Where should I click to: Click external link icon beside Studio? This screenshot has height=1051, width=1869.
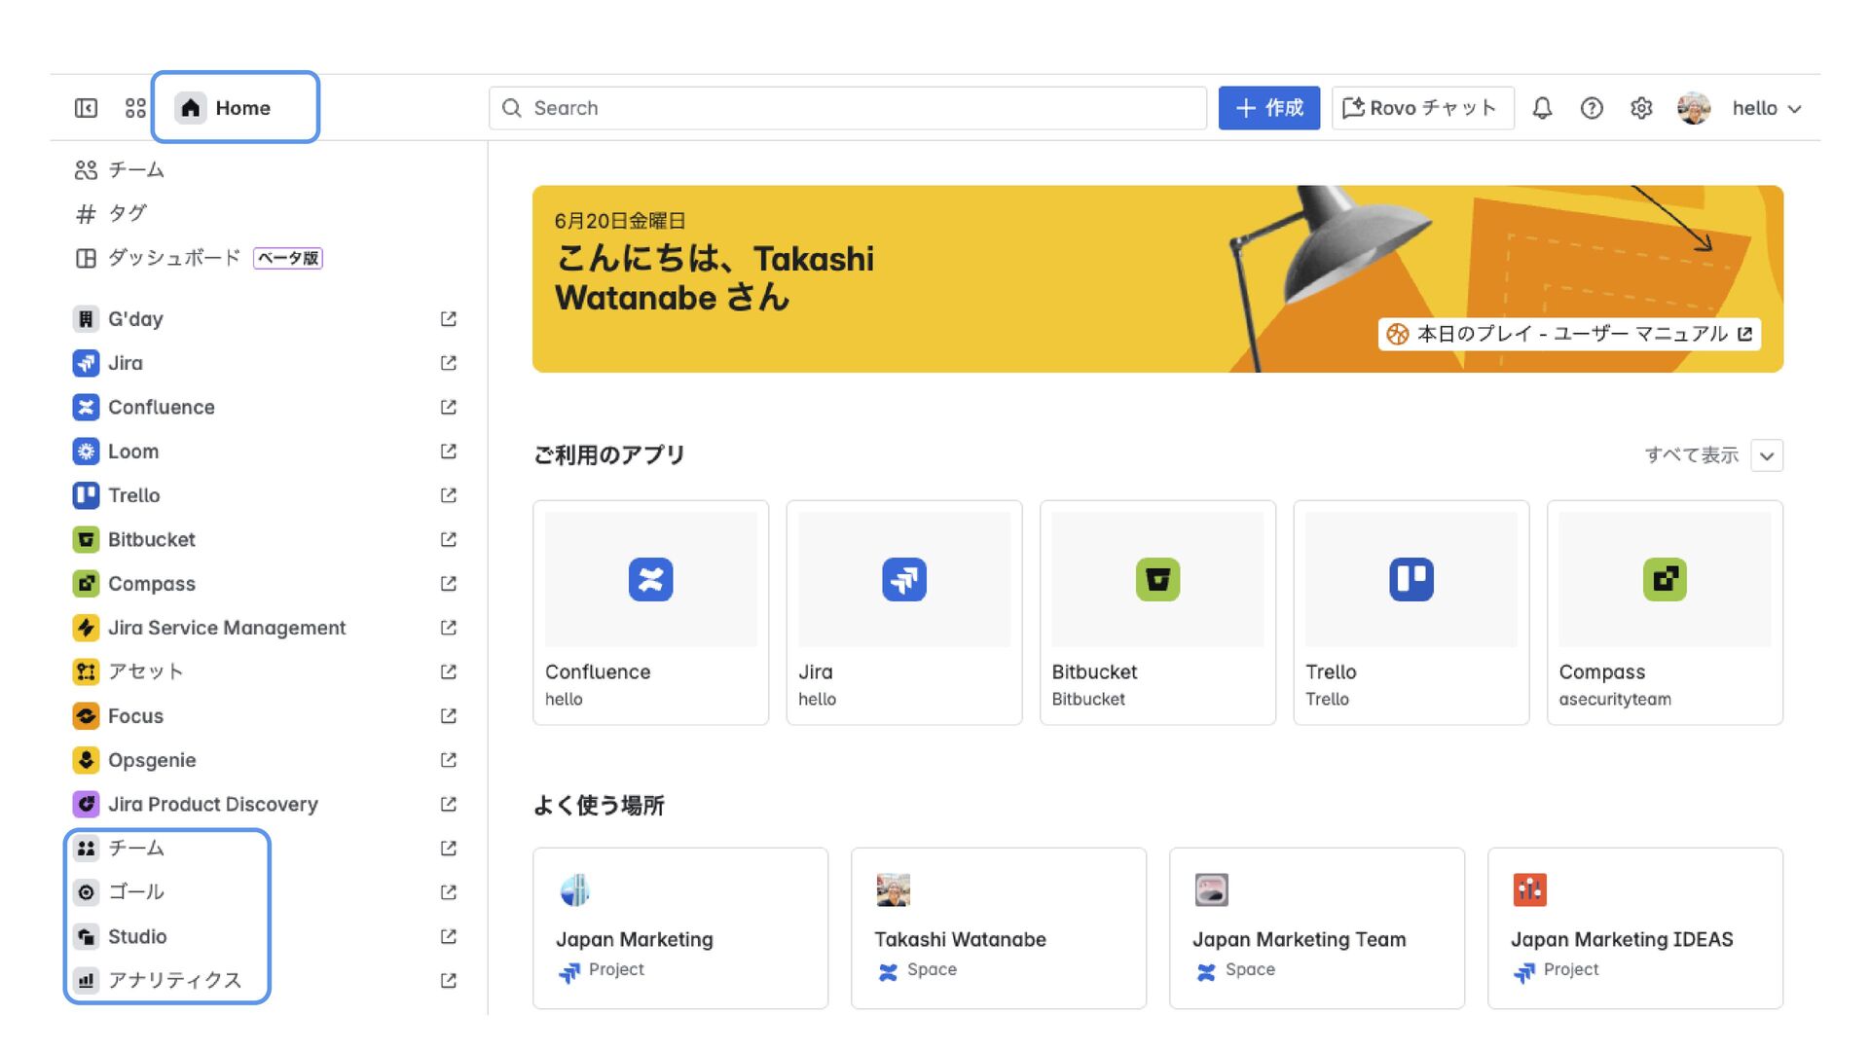coord(448,936)
